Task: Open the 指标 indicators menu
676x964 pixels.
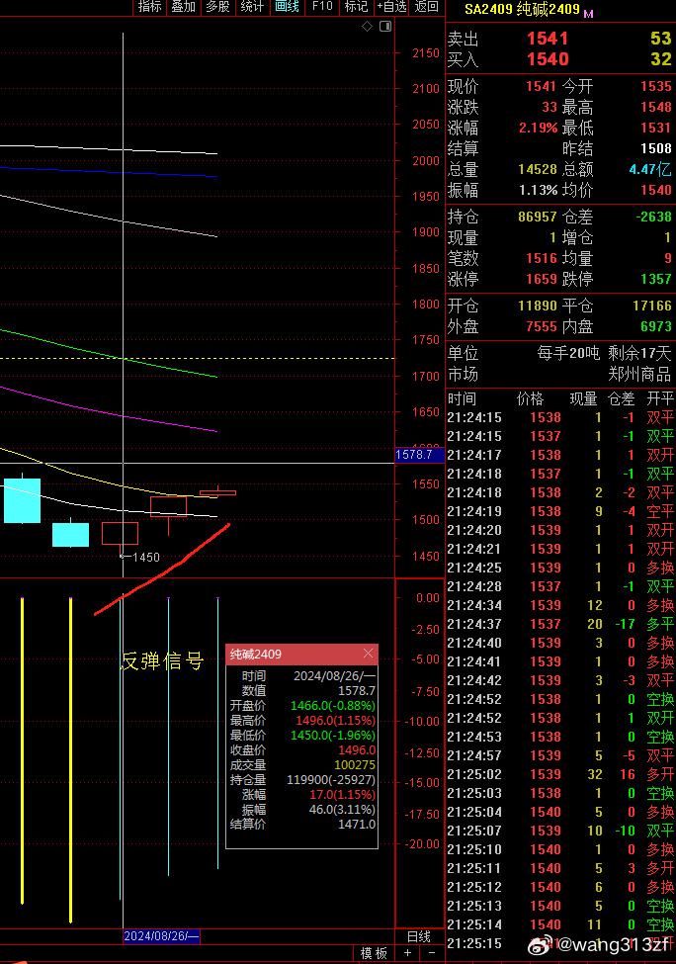Action: click(x=150, y=7)
